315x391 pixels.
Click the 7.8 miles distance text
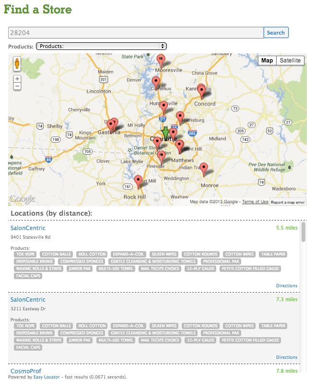pyautogui.click(x=287, y=371)
